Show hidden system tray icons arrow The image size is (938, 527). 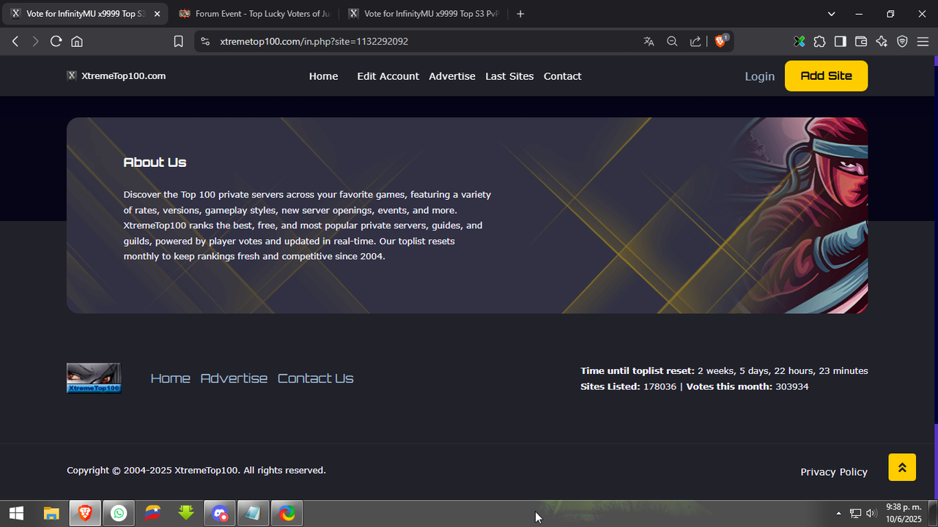click(838, 513)
